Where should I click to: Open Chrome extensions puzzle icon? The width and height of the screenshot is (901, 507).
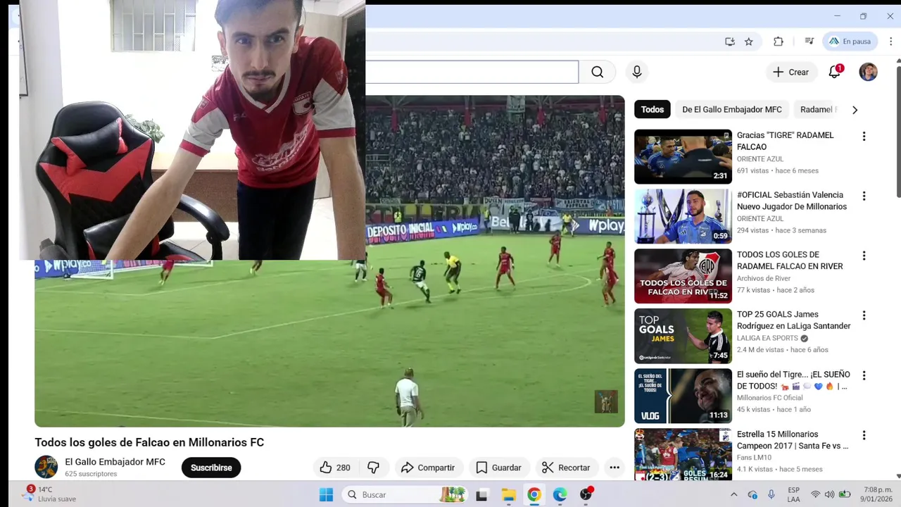[x=779, y=42]
